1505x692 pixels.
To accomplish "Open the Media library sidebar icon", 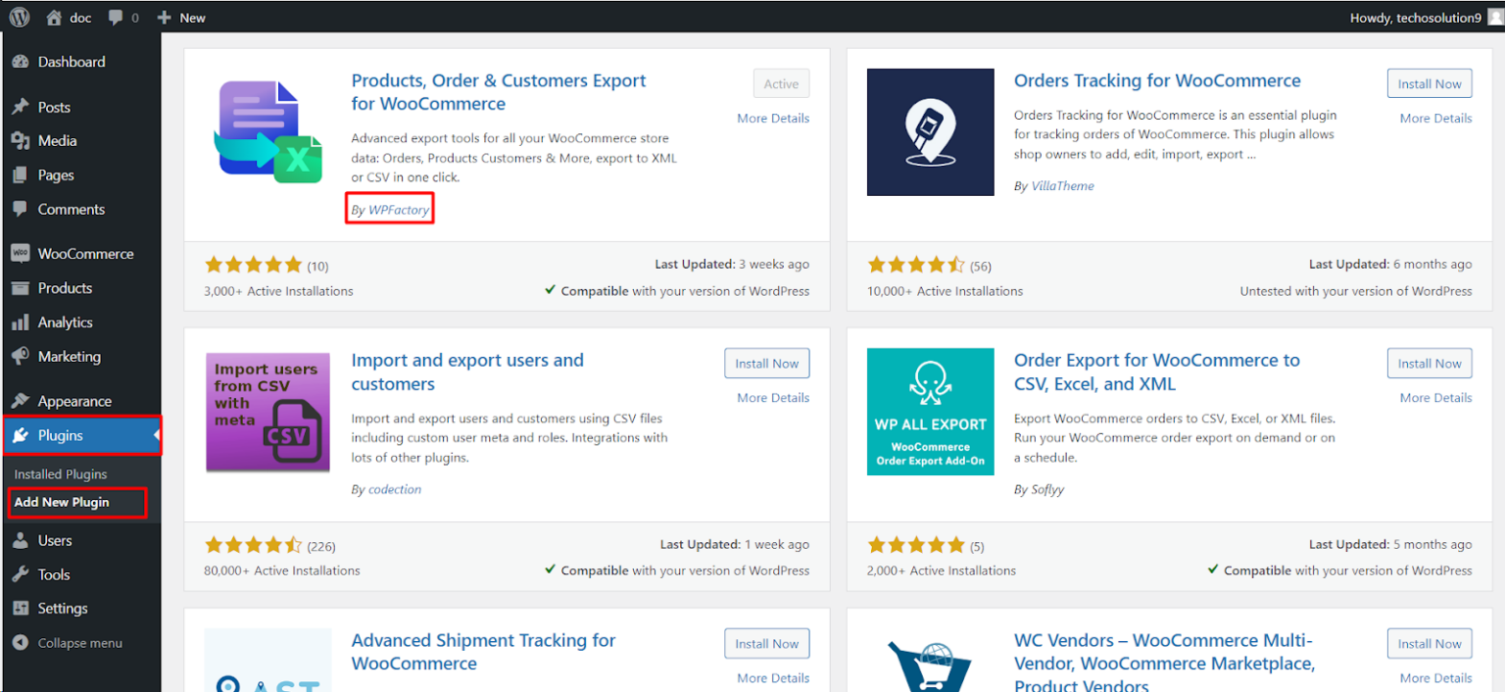I will (22, 140).
